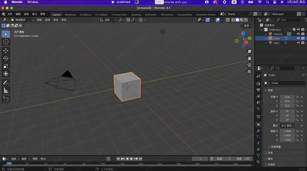The width and height of the screenshot is (307, 171).
Task: Switch to the Sculpting workspace tab
Action: coord(85,15)
